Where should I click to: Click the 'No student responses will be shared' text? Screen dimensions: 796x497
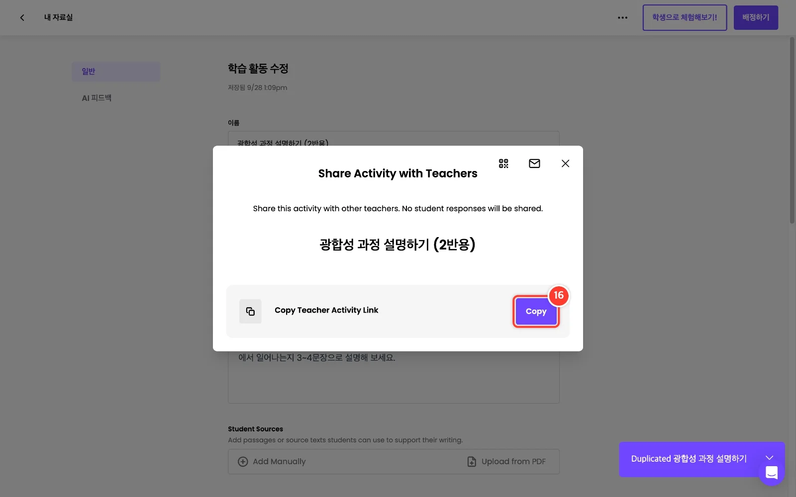(x=472, y=209)
